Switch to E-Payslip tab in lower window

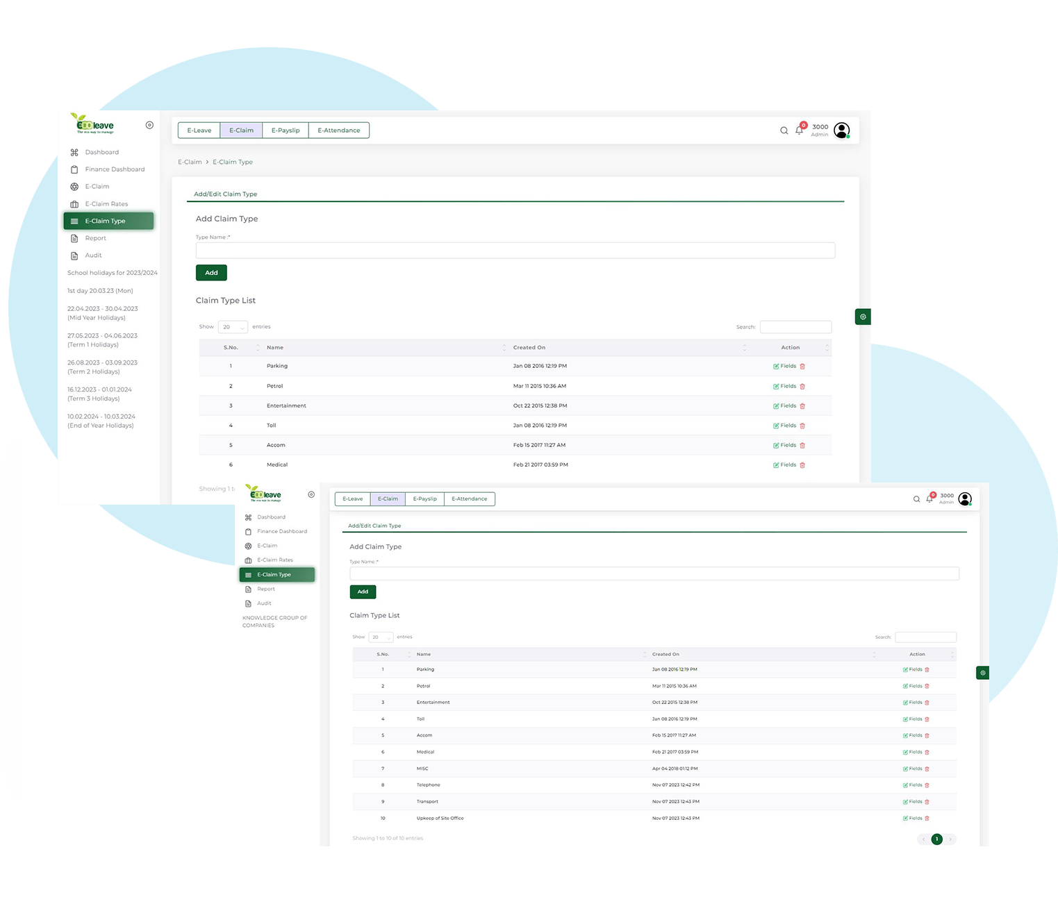click(x=425, y=499)
